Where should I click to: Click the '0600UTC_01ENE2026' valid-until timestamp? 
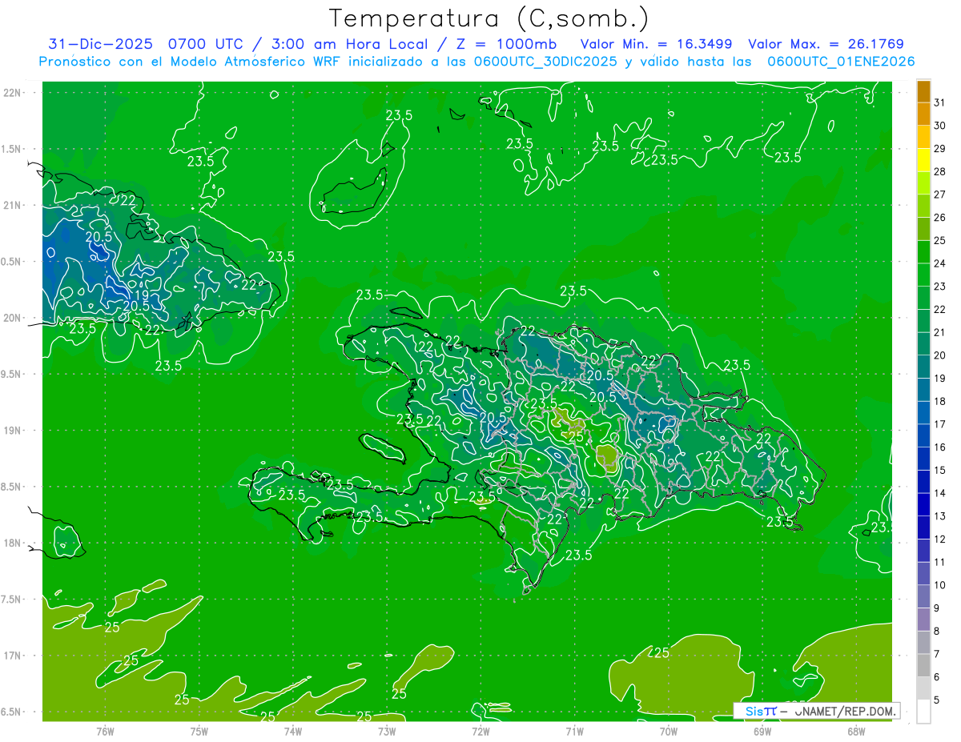click(x=841, y=62)
